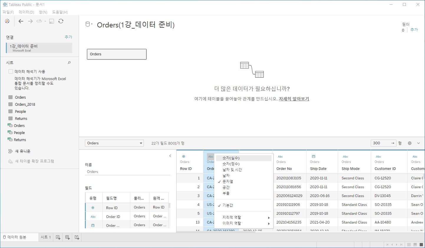Click the redo toolbar icon
This screenshot has height=248, width=425.
tap(39, 21)
